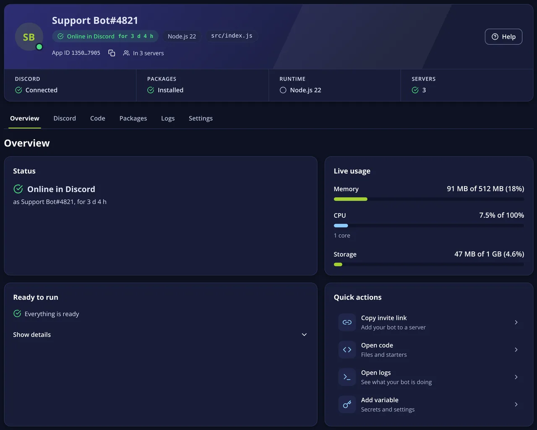Click the Memory usage progress bar
Screen dimensions: 537x430
pos(429,199)
